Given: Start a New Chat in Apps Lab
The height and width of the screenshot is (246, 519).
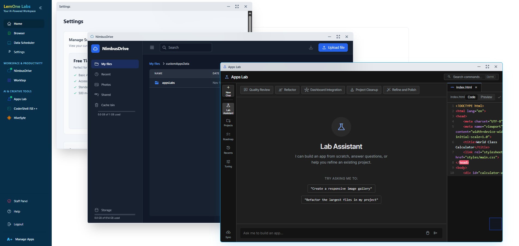Looking at the screenshot, I should pyautogui.click(x=228, y=91).
